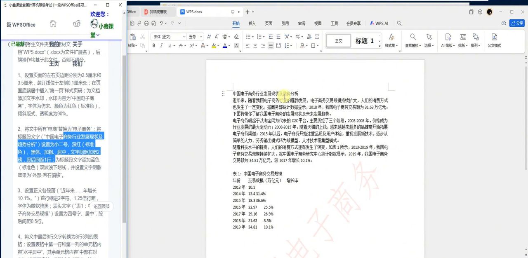Toggle italic formatting

[x=161, y=45]
